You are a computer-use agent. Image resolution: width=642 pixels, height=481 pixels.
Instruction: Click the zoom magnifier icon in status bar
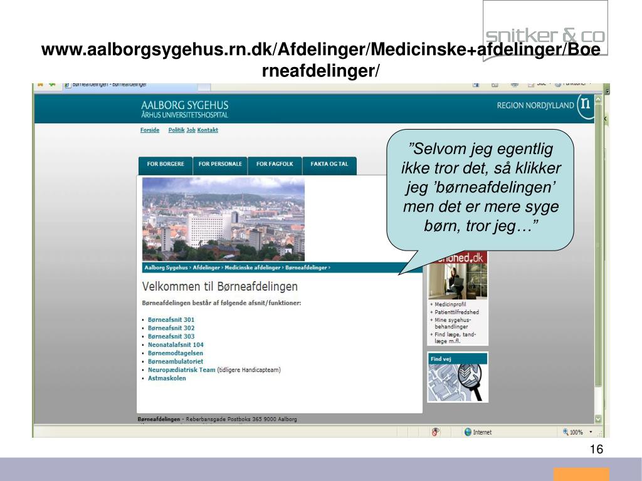566,432
